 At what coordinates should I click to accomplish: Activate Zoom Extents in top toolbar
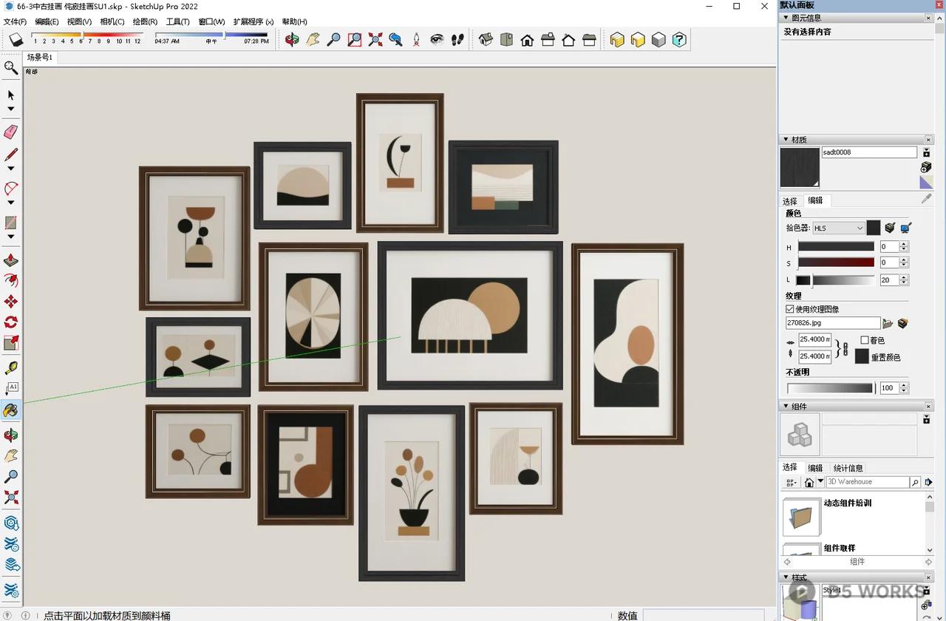pyautogui.click(x=375, y=39)
